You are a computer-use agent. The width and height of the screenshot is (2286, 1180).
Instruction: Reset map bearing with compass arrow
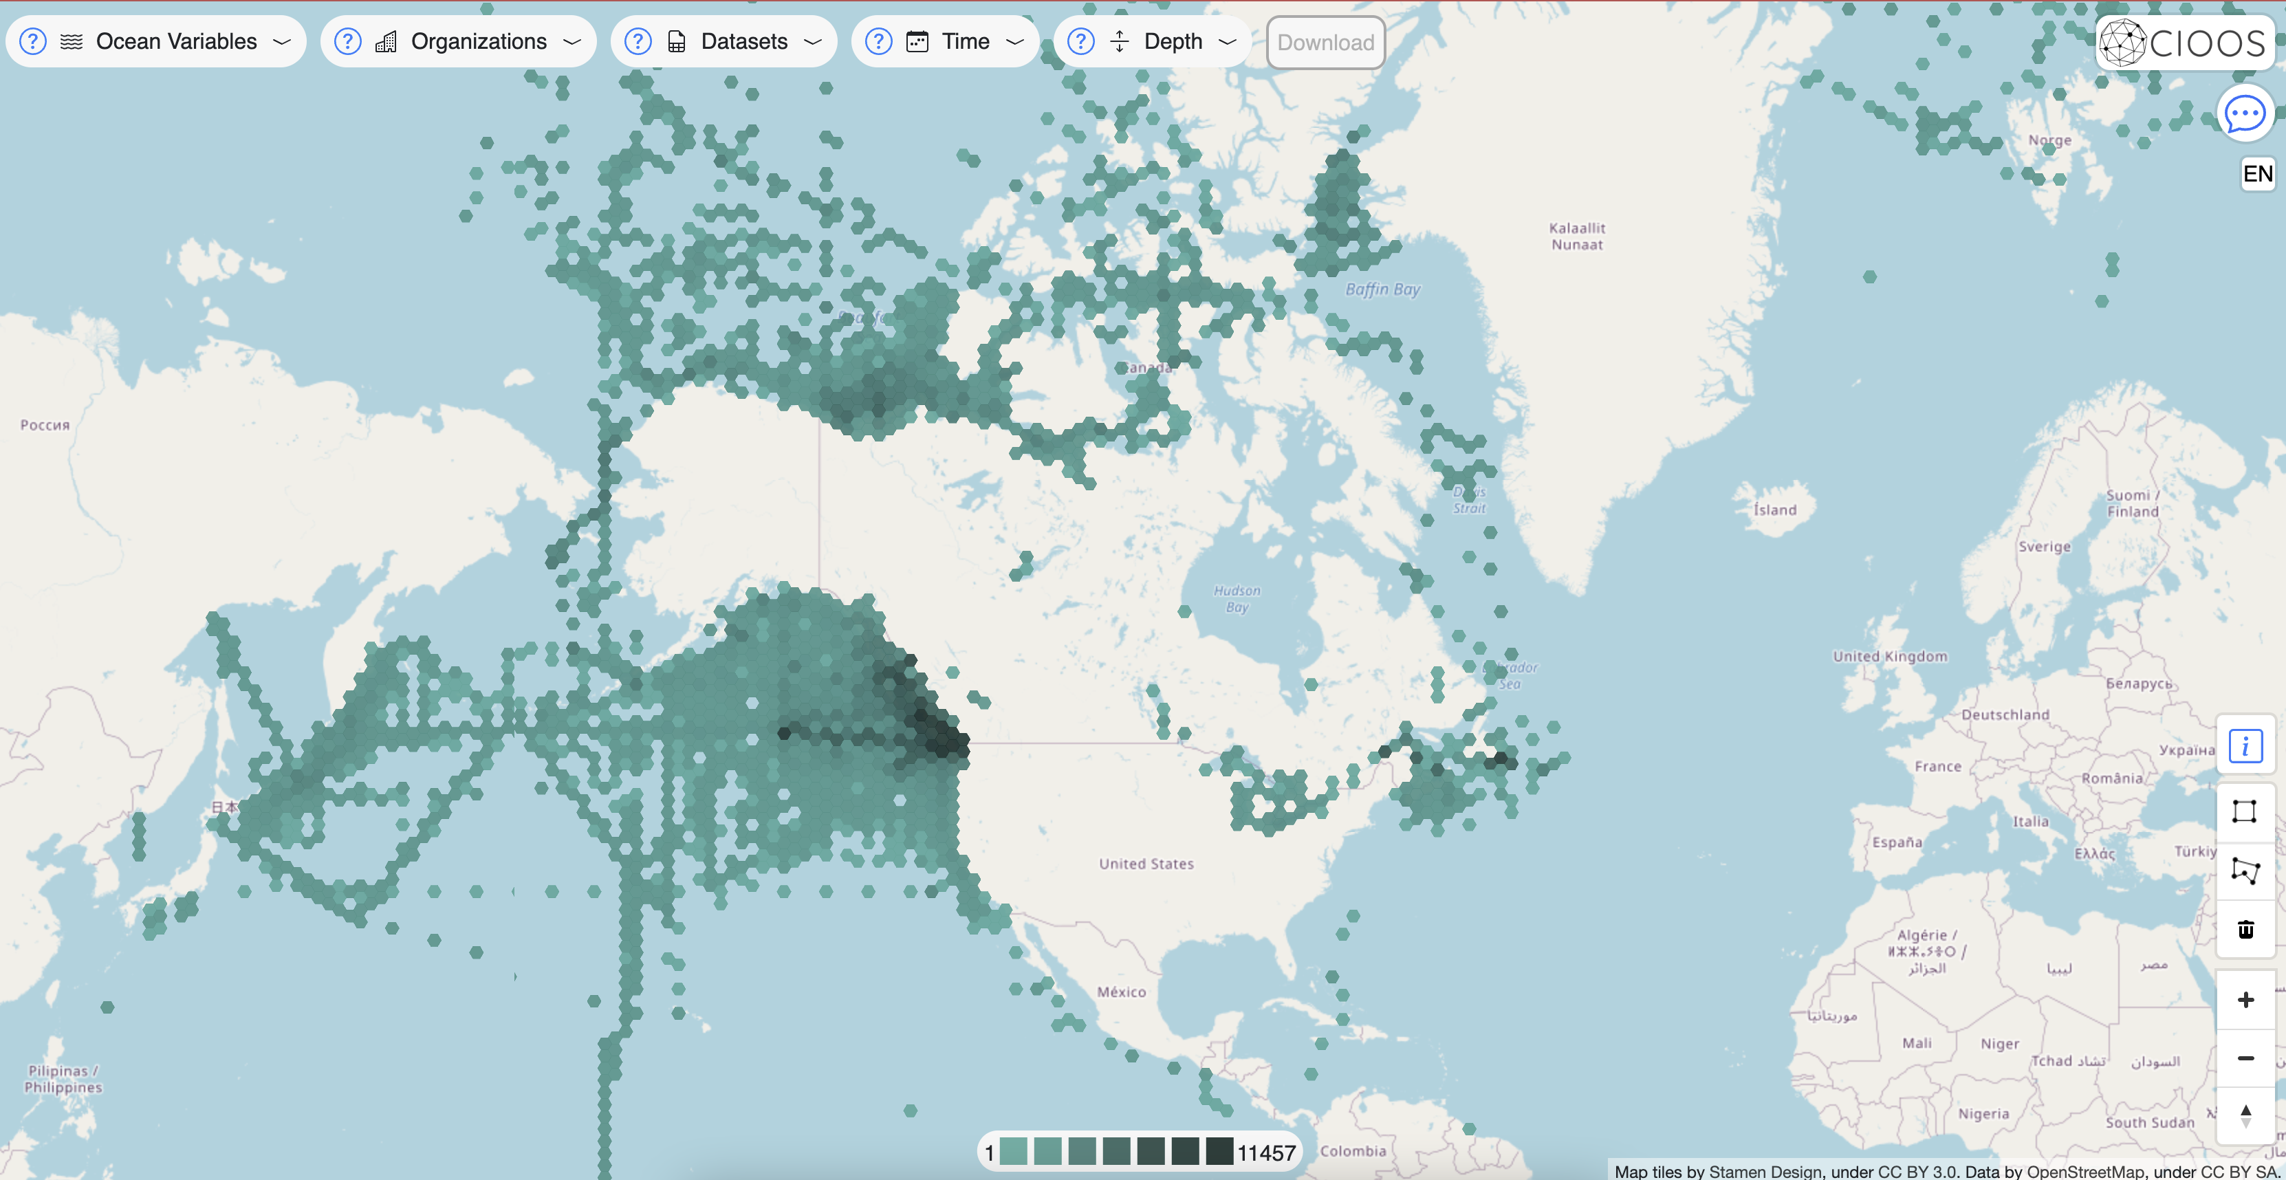(x=2245, y=1115)
